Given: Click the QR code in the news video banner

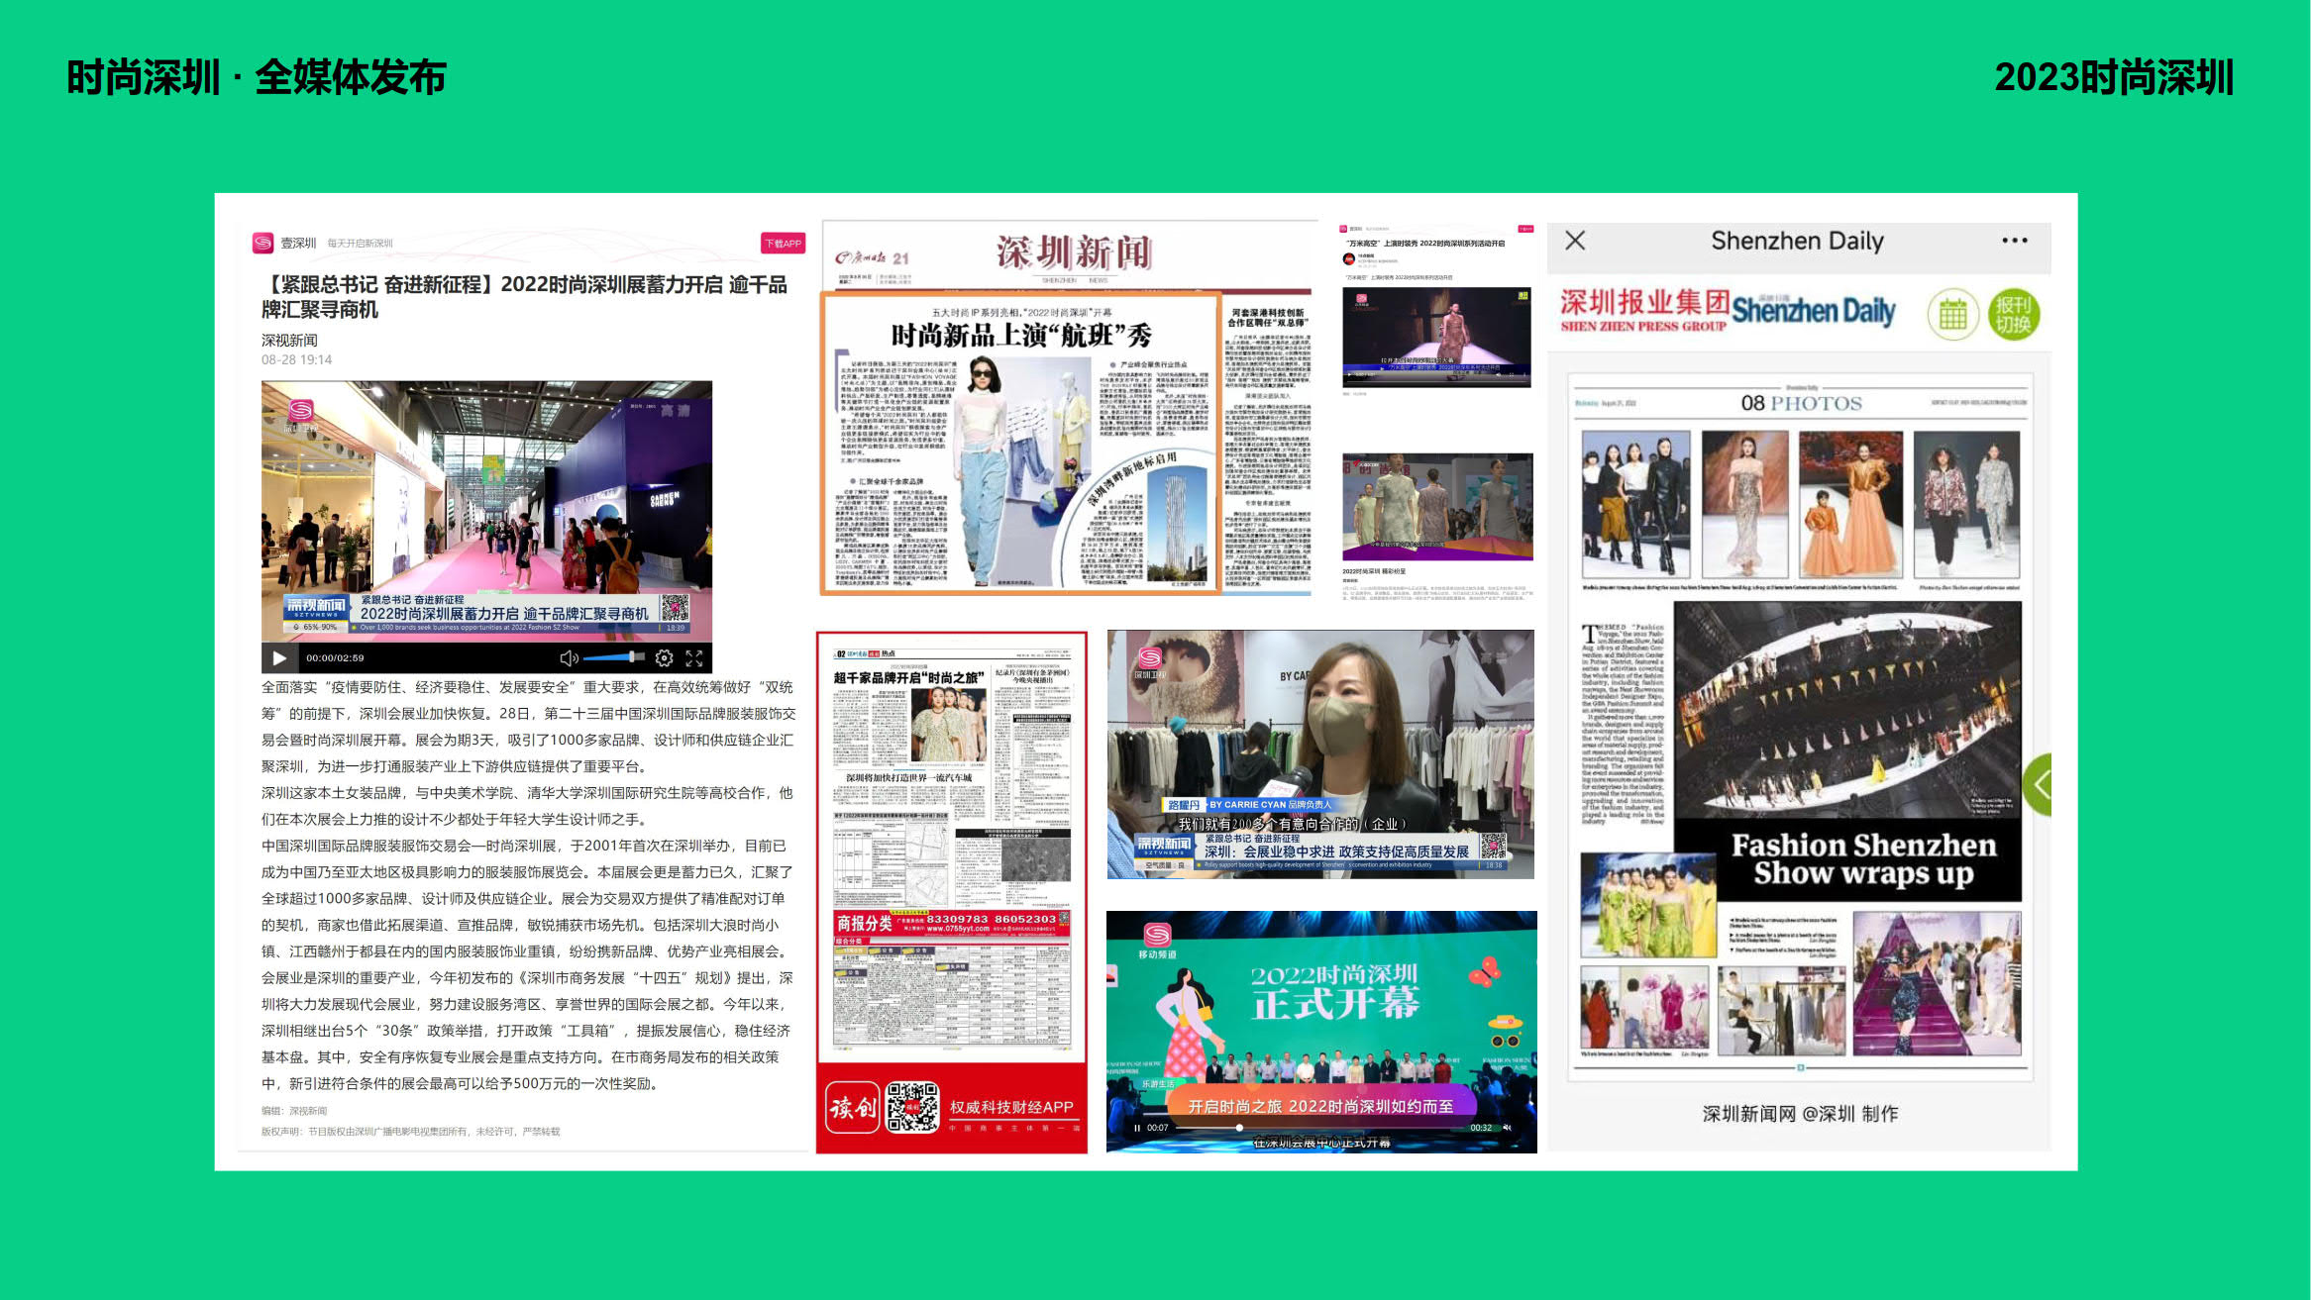Looking at the screenshot, I should [x=675, y=608].
